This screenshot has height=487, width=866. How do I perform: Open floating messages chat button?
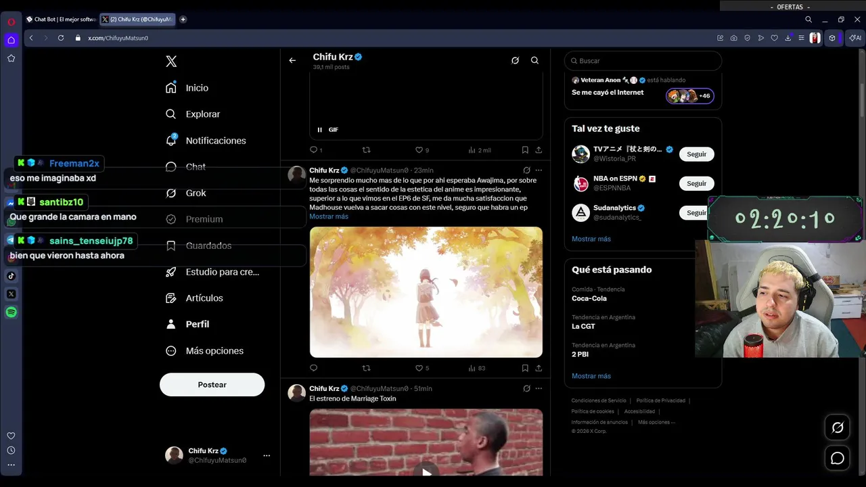tap(838, 459)
